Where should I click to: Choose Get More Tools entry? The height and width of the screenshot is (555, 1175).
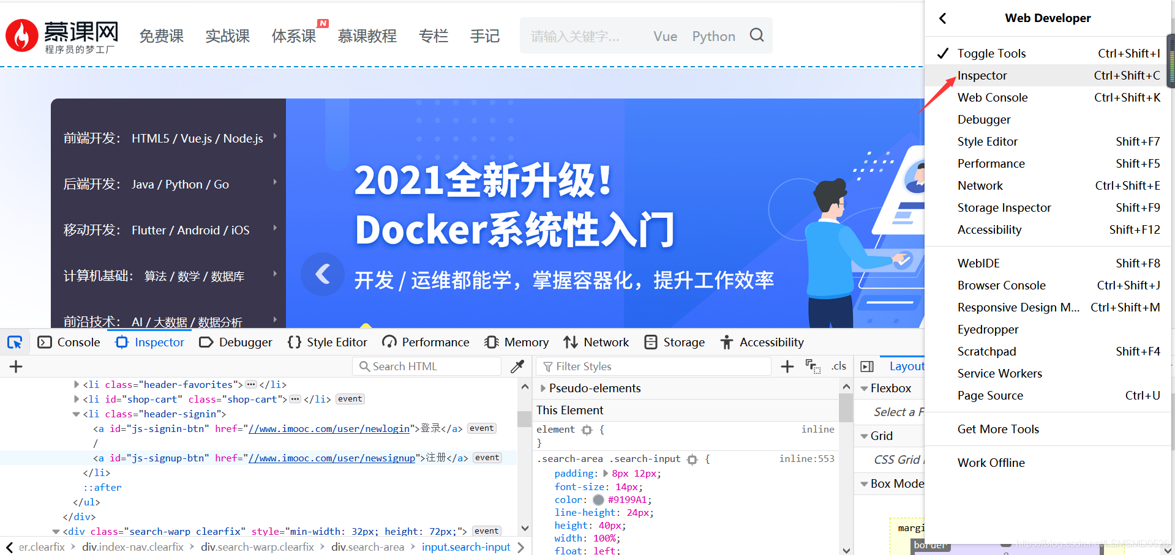(x=1048, y=429)
